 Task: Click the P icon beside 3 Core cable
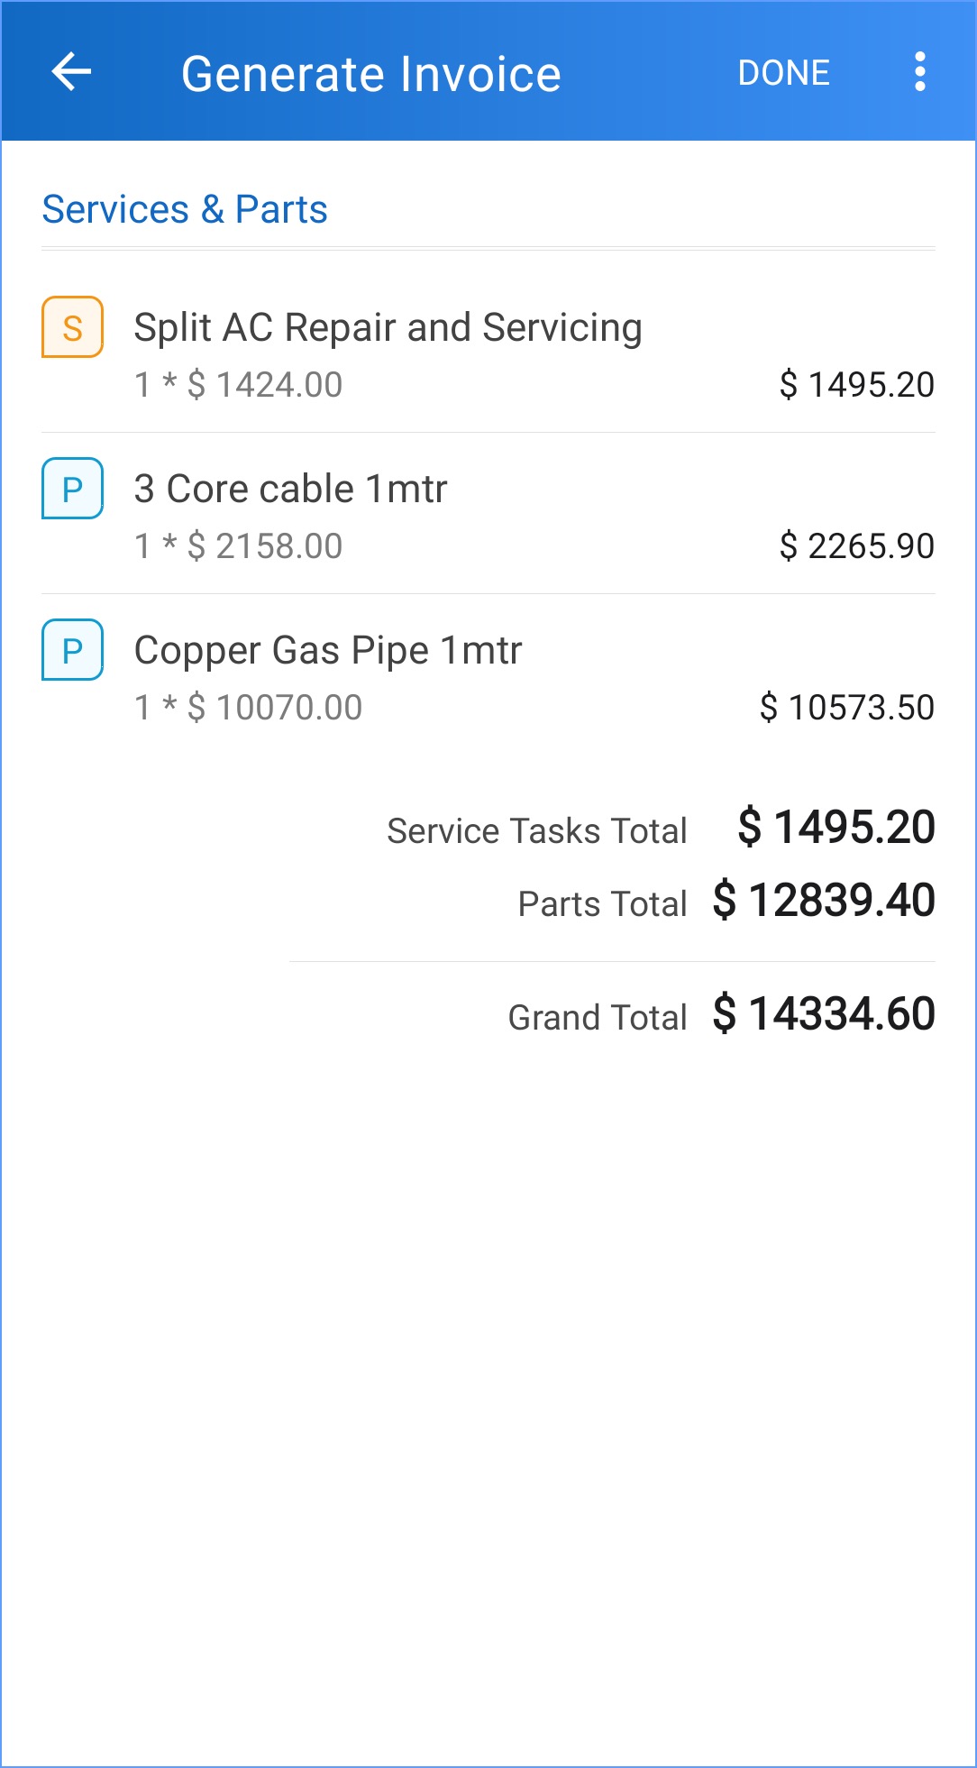73,489
